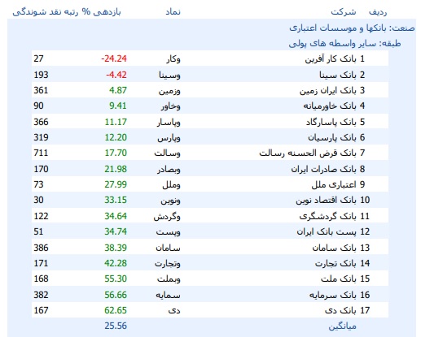
Task: Click the return value 12.20
Action: (x=116, y=137)
